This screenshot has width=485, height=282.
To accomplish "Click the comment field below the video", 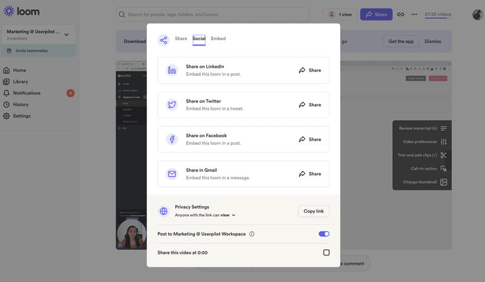I will [352, 263].
